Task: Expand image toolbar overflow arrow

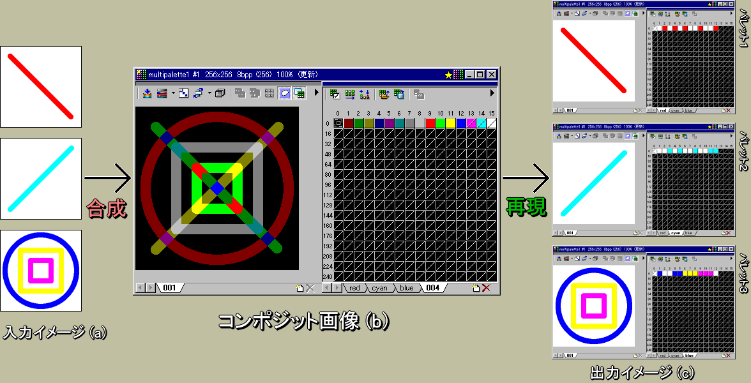Action: point(315,93)
